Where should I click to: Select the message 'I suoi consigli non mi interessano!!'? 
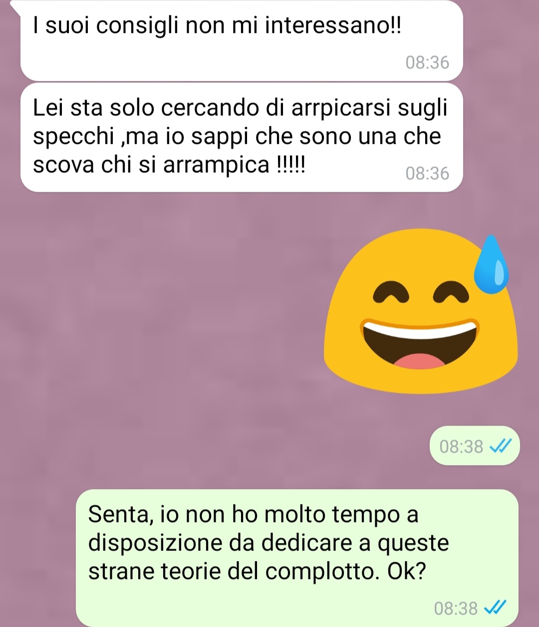[242, 40]
